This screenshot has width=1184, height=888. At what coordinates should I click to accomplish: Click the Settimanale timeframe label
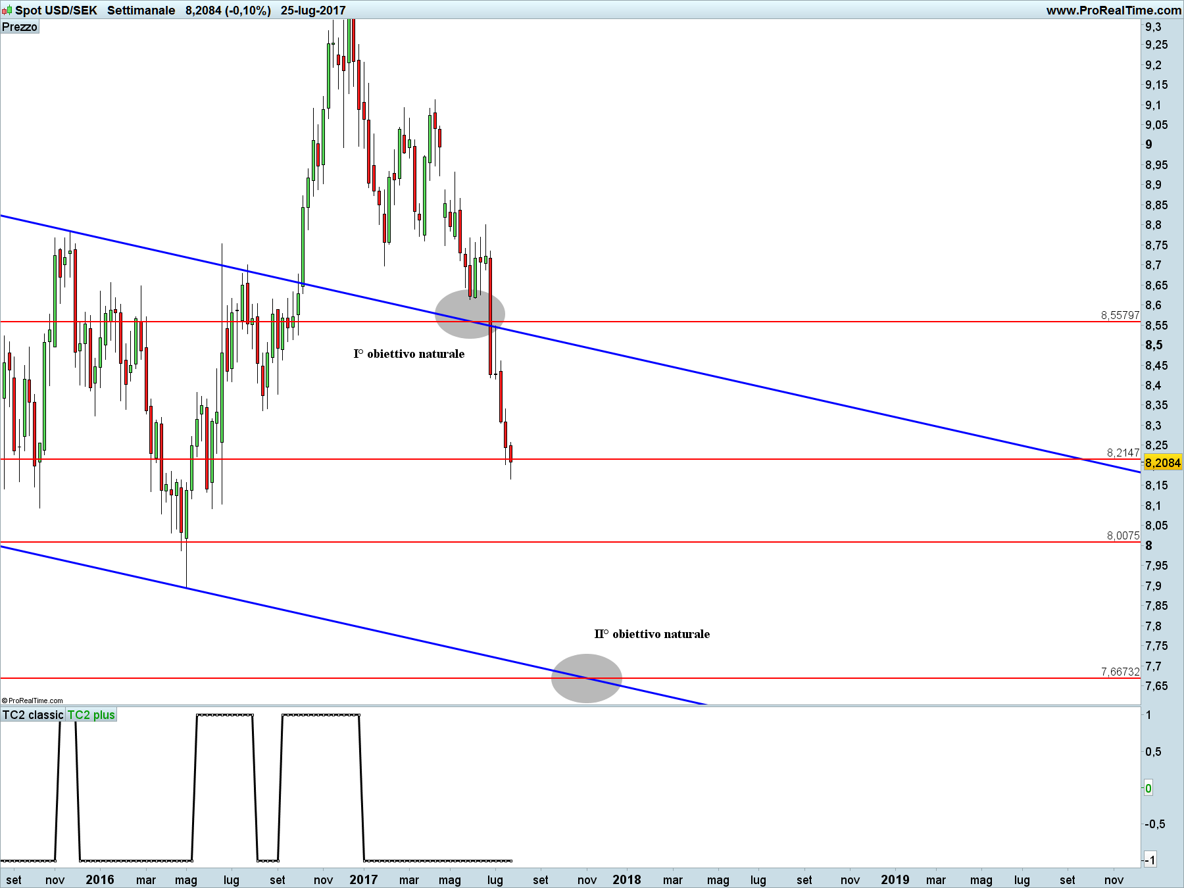pos(141,10)
